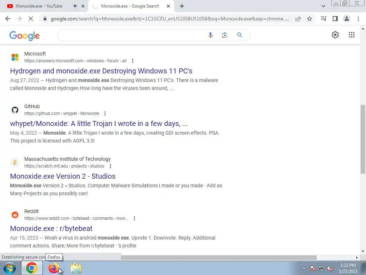Click GitHub favicon of second result
Image resolution: width=366 pixels, height=275 pixels.
tap(15, 110)
